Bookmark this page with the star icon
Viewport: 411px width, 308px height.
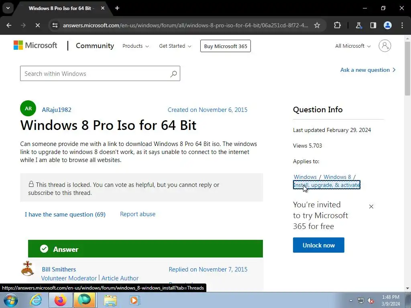[317, 25]
